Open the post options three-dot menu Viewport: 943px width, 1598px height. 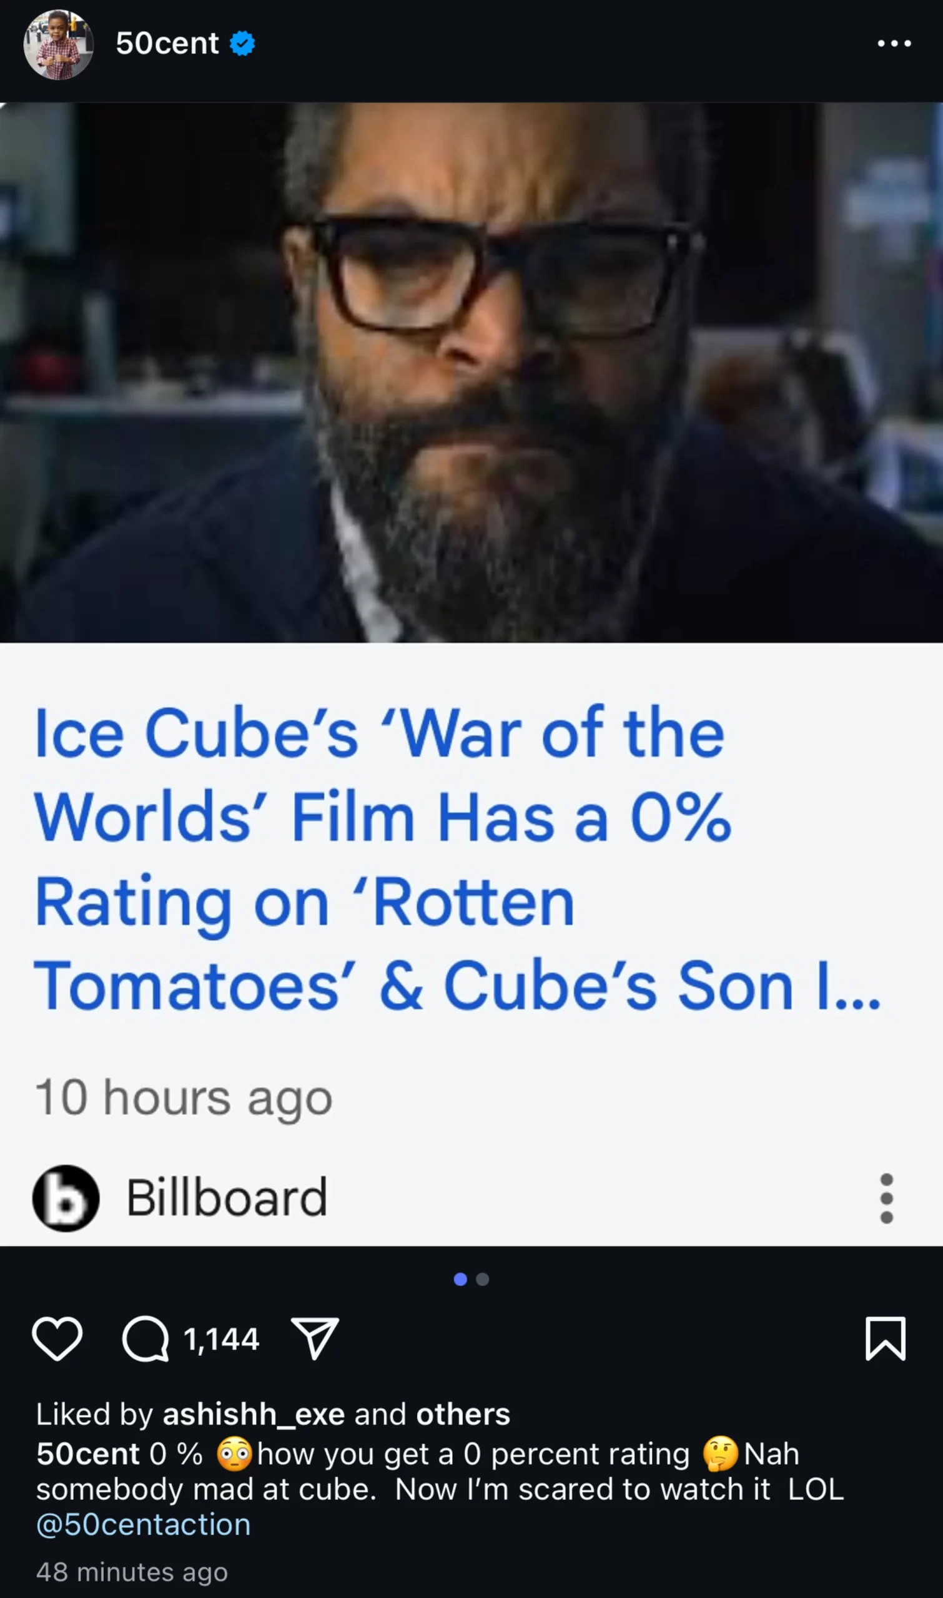click(894, 43)
